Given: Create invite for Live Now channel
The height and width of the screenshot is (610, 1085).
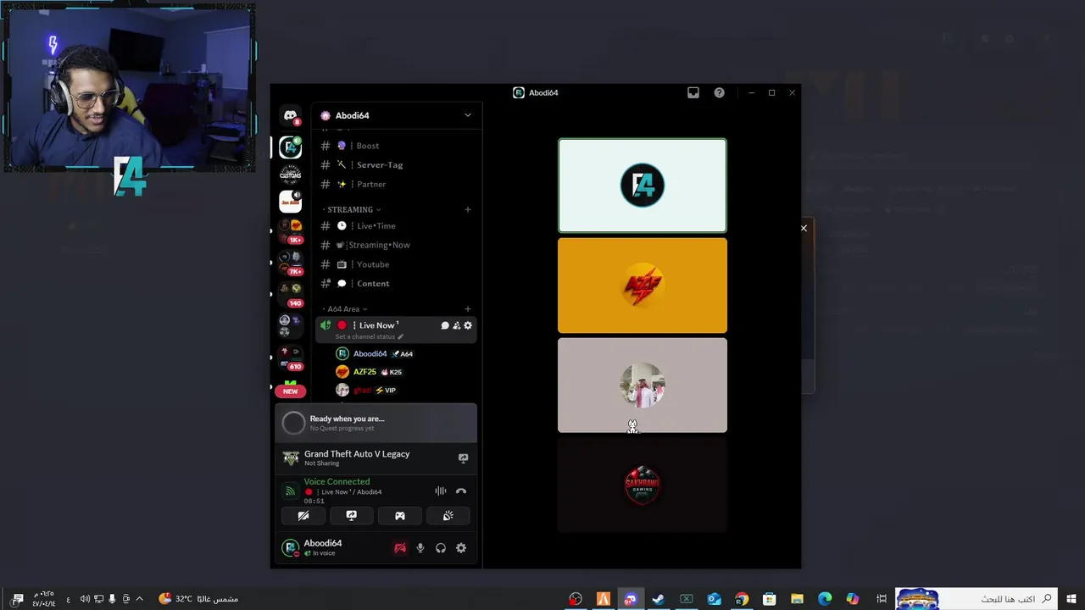Looking at the screenshot, I should pos(456,325).
